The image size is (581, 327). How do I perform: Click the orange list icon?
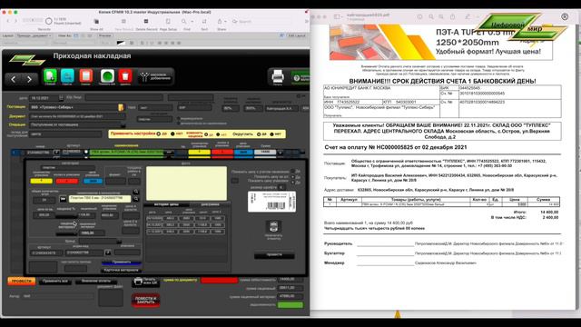(x=86, y=76)
